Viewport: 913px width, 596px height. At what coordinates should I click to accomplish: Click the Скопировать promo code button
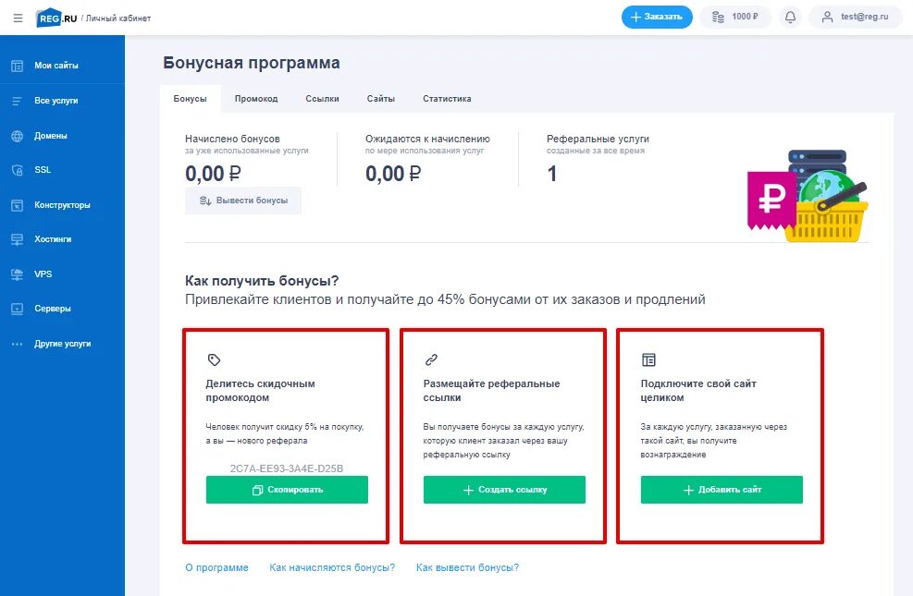coord(287,490)
